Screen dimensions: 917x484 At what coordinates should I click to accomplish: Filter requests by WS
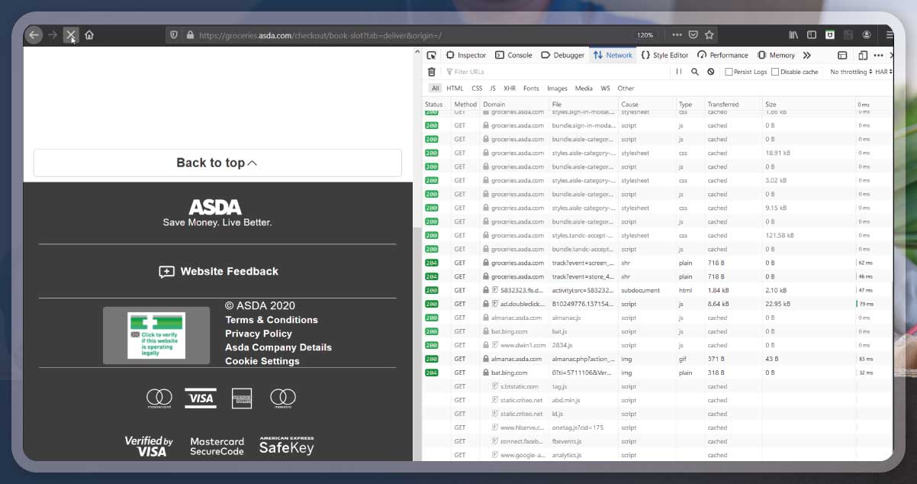[x=605, y=89]
